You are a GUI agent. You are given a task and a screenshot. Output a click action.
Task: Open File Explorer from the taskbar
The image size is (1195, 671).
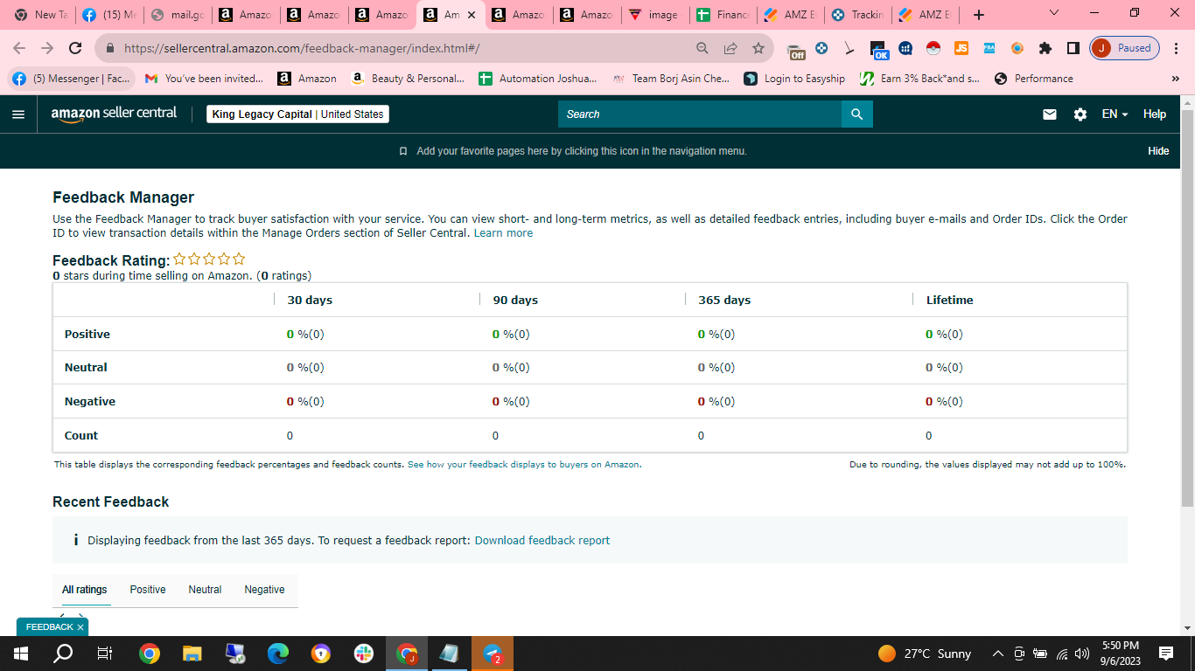tap(192, 654)
